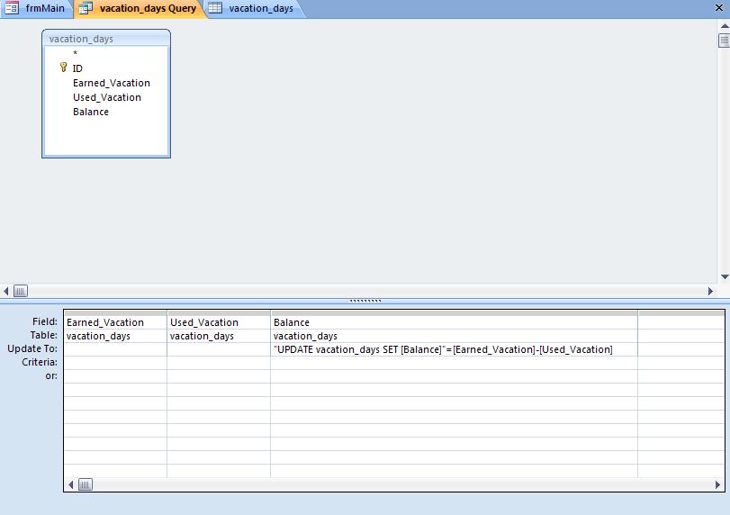The width and height of the screenshot is (730, 515).
Task: Select Balance in the table field list
Action: point(91,112)
